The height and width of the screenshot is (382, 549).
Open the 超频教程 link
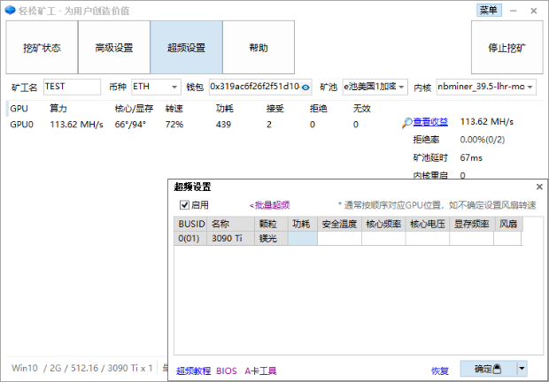point(193,371)
